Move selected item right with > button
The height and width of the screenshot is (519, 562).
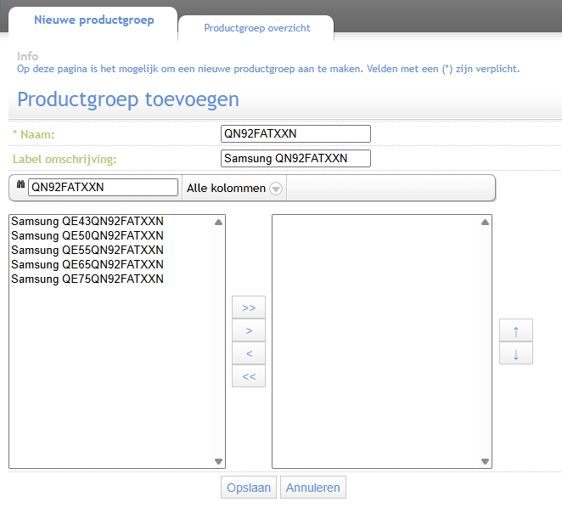click(x=249, y=330)
